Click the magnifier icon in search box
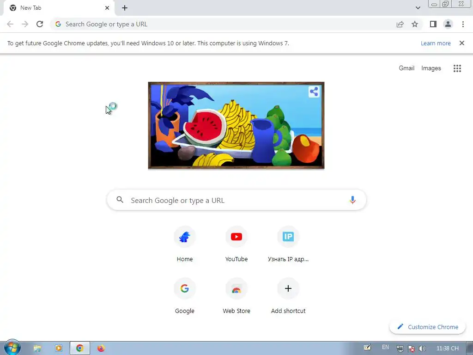473x355 pixels. 120,200
